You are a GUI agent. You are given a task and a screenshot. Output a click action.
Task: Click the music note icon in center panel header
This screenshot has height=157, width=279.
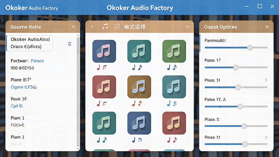(105, 27)
